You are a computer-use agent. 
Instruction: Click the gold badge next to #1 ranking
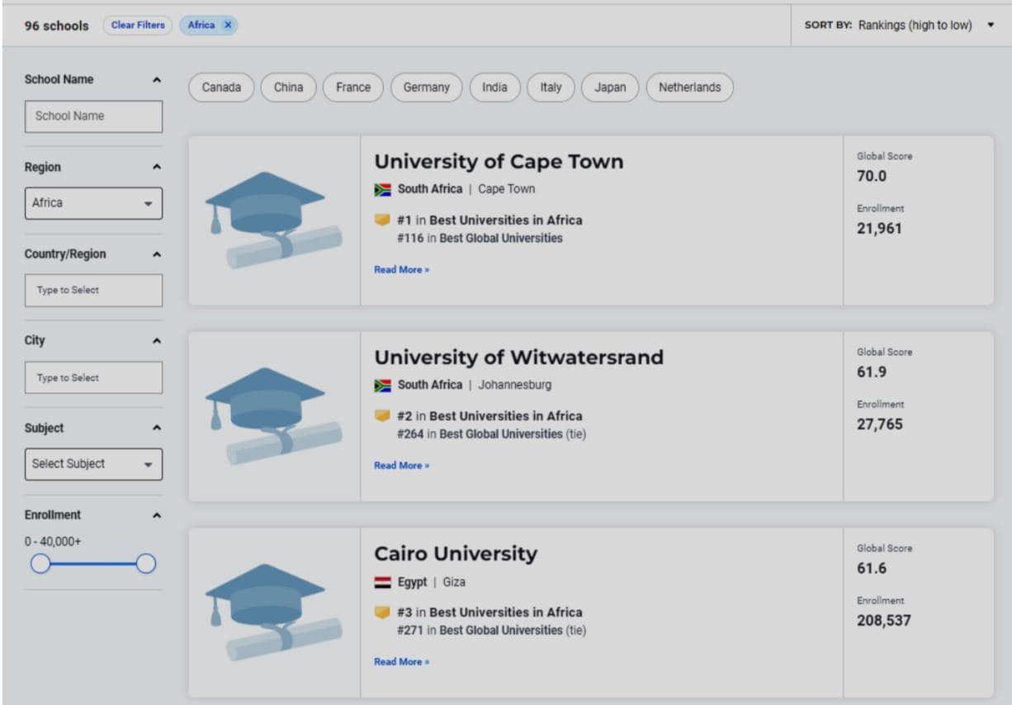(x=381, y=220)
